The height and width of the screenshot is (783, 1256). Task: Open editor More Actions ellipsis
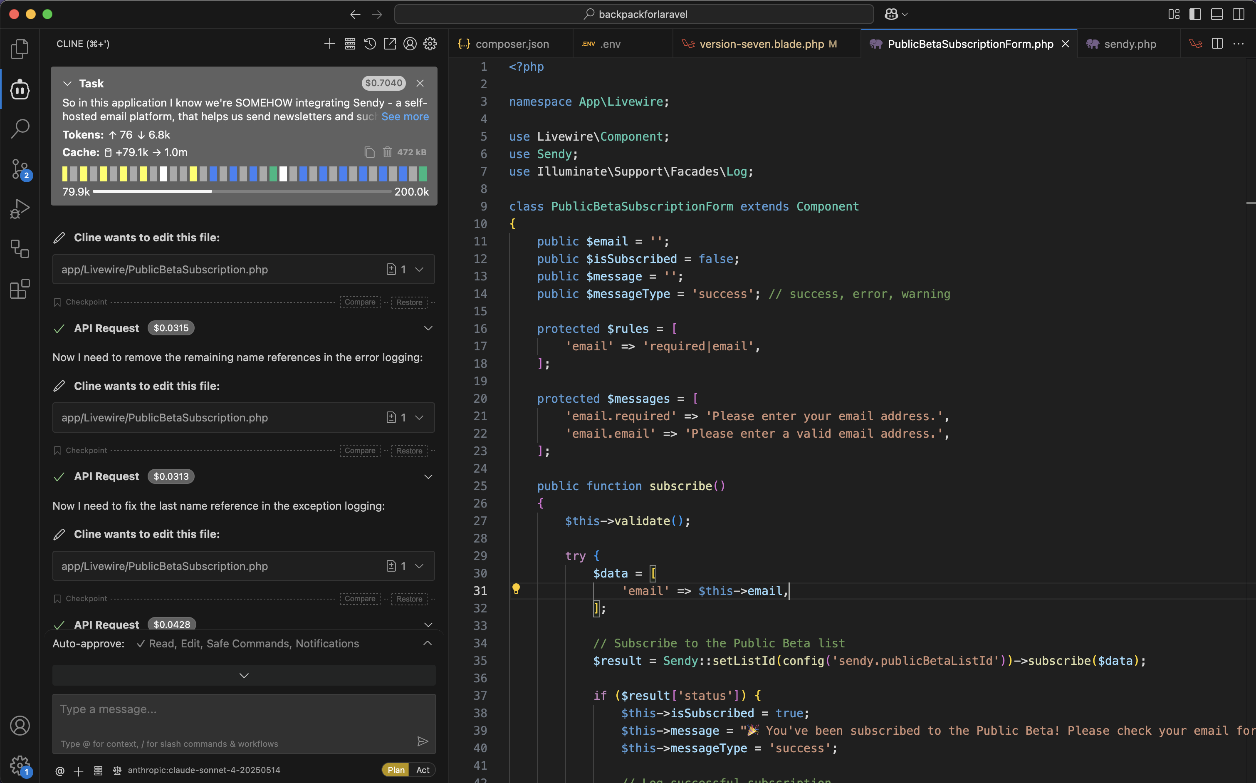point(1239,44)
